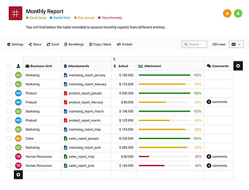Open the sales_report_january spreadsheet icon

tap(66, 138)
